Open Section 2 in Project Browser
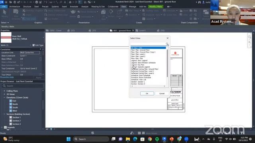 coord(16,121)
